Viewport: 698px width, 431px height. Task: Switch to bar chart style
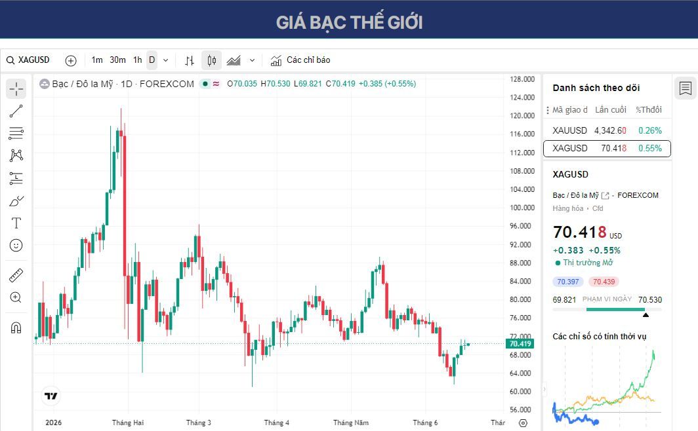coord(190,60)
